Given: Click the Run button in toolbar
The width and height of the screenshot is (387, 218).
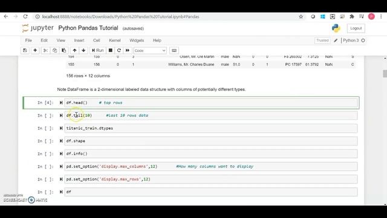Looking at the screenshot, I should (97, 50).
